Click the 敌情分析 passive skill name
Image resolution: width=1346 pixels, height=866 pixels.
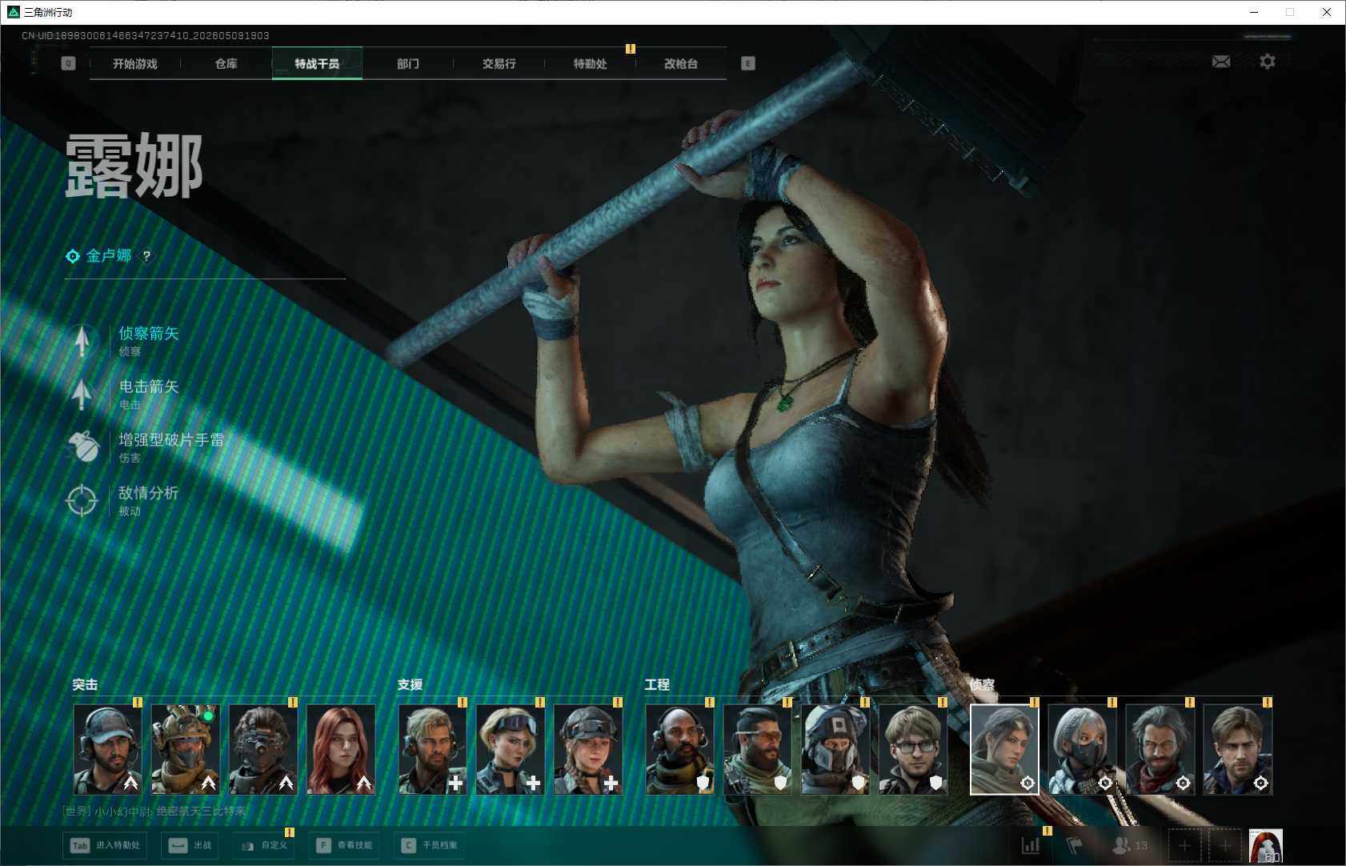[x=149, y=493]
